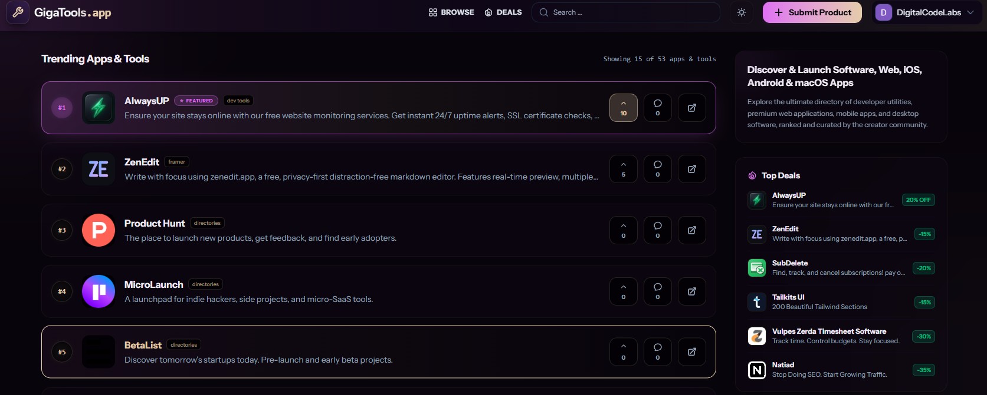Open MicroLaunch external link icon
This screenshot has width=987, height=395.
[692, 291]
